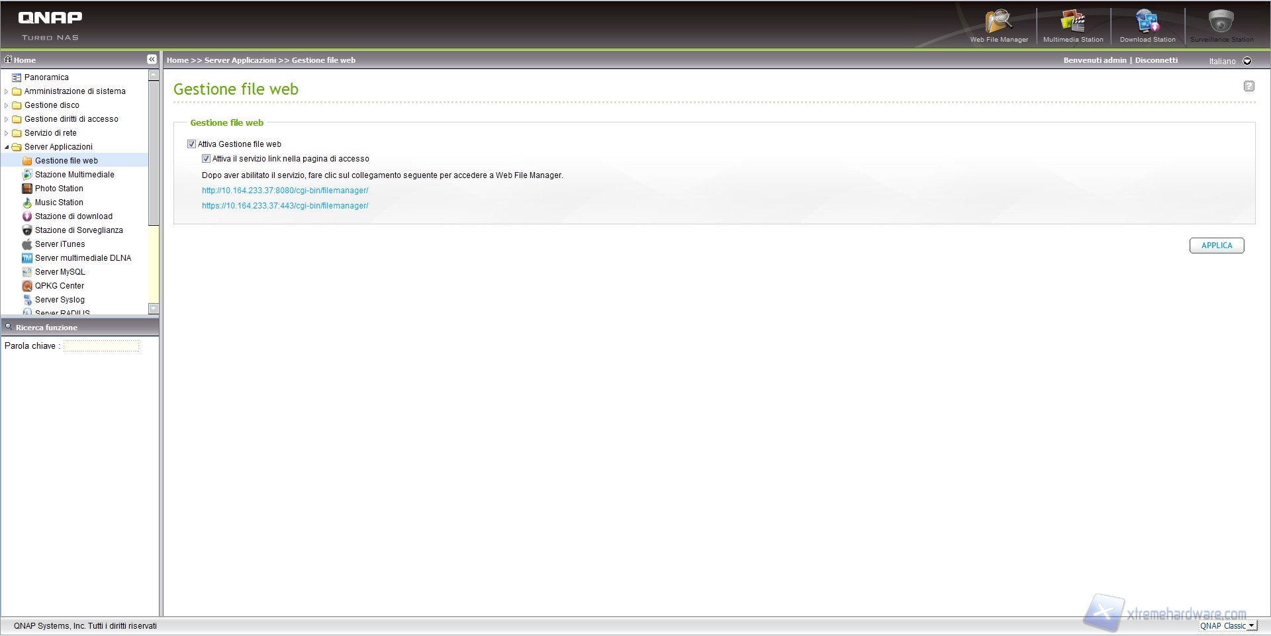Collapse the Server Applicazioni tree node
Image resolution: width=1271 pixels, height=636 pixels.
(7, 147)
